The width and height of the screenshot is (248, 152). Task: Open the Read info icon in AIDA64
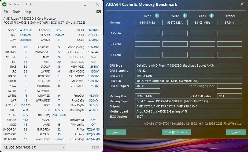point(157,16)
